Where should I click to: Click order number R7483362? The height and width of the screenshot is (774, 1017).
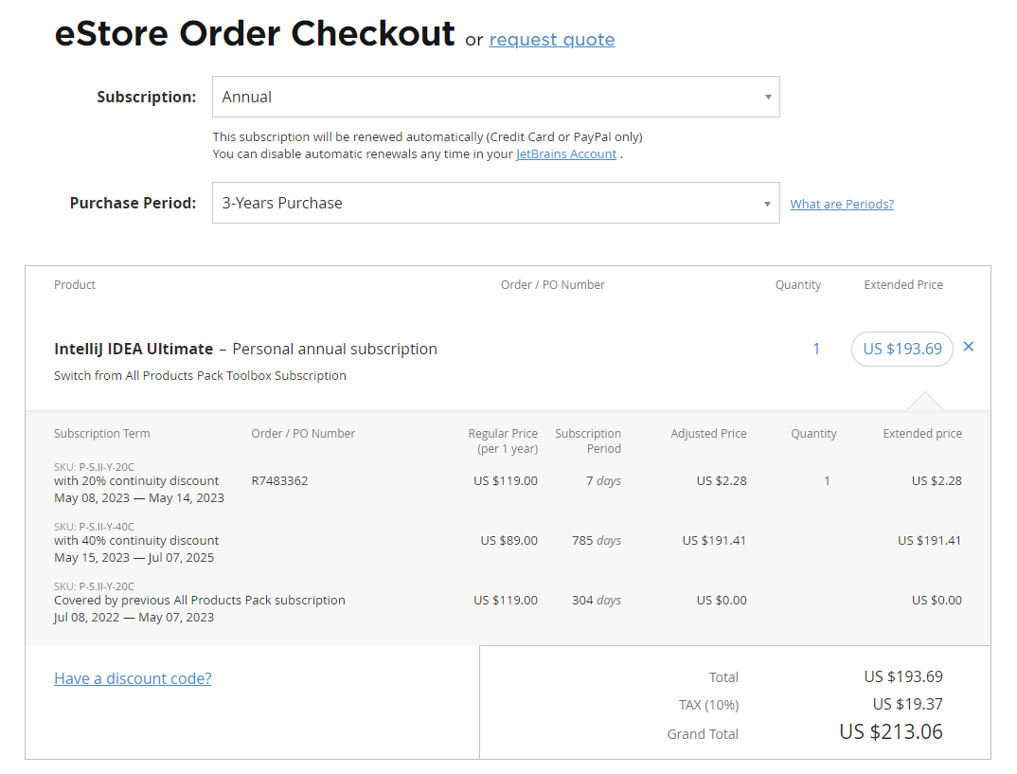(279, 480)
